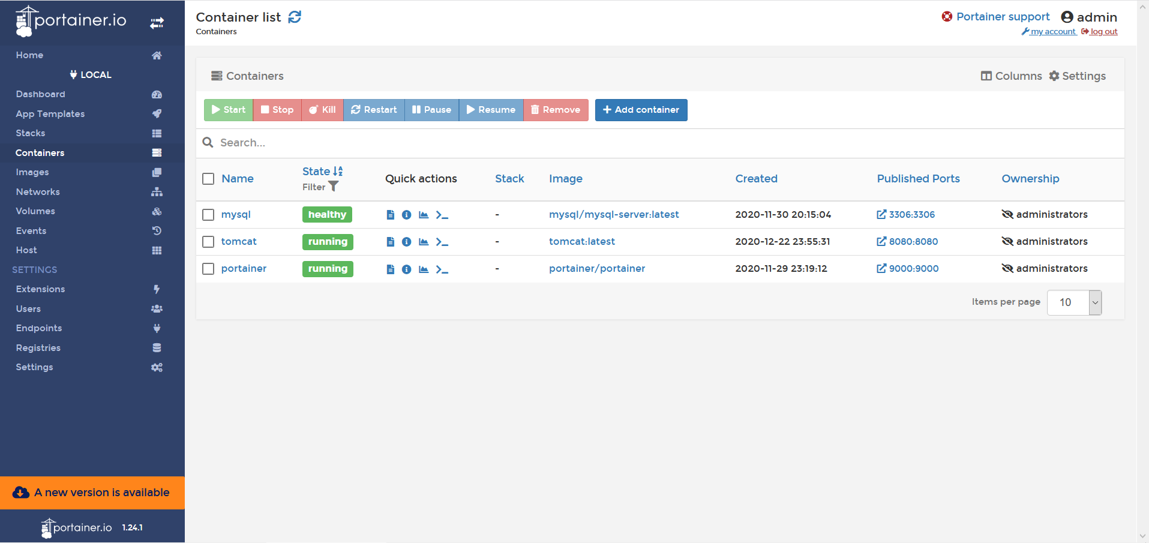This screenshot has width=1149, height=543.
Task: Click the App Templates rocket icon
Action: point(157,113)
